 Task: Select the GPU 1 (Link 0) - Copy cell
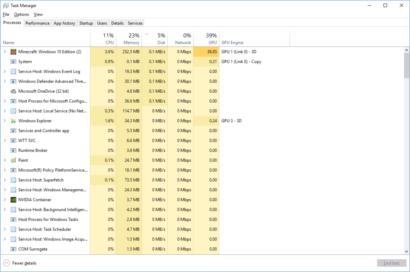click(x=241, y=62)
